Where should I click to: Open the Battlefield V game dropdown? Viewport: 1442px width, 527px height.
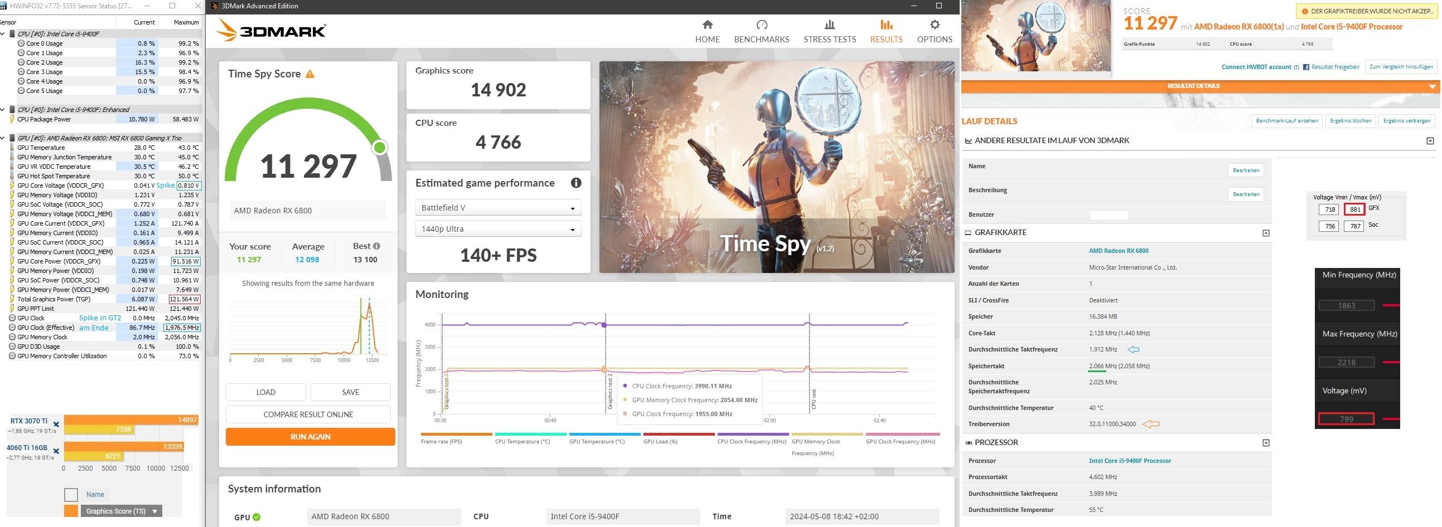(498, 208)
